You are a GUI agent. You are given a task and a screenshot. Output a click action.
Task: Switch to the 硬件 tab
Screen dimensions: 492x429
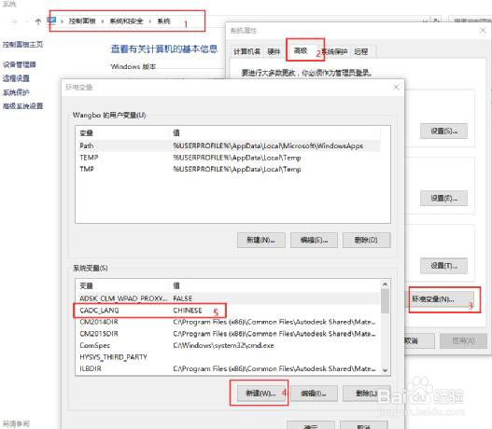click(x=274, y=51)
